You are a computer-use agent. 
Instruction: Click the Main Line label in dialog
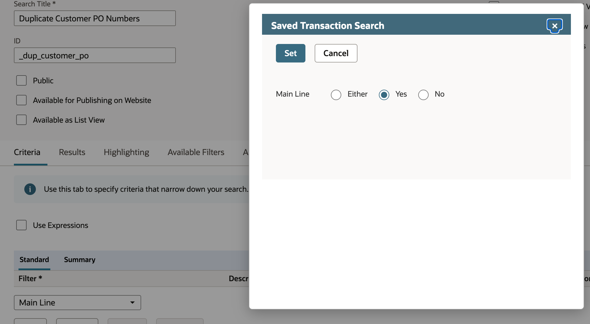pos(293,94)
